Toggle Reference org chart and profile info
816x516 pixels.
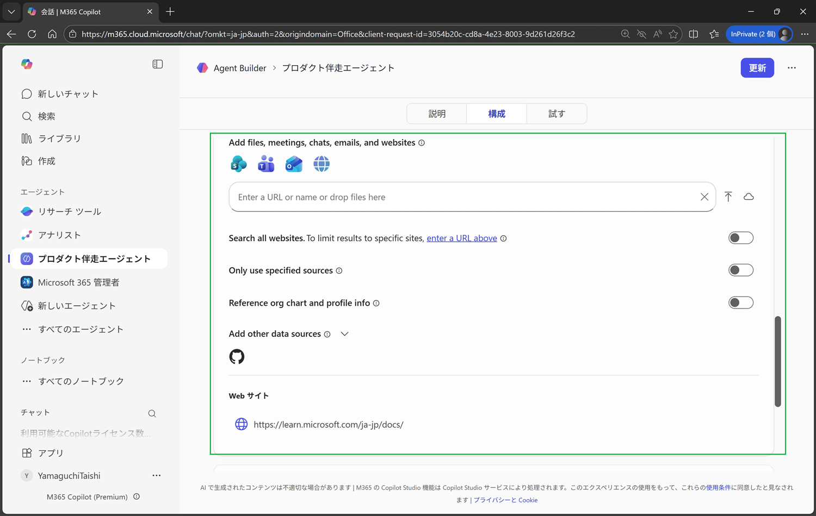[x=741, y=303]
